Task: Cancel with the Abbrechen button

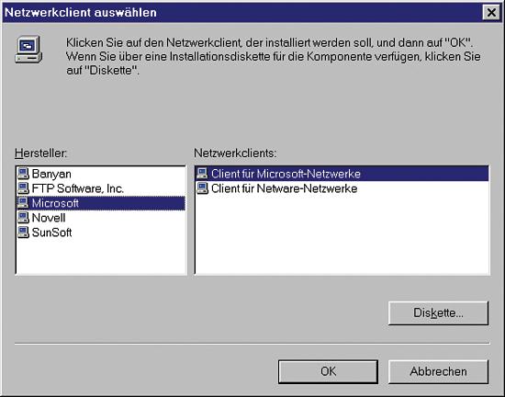Action: coord(438,371)
